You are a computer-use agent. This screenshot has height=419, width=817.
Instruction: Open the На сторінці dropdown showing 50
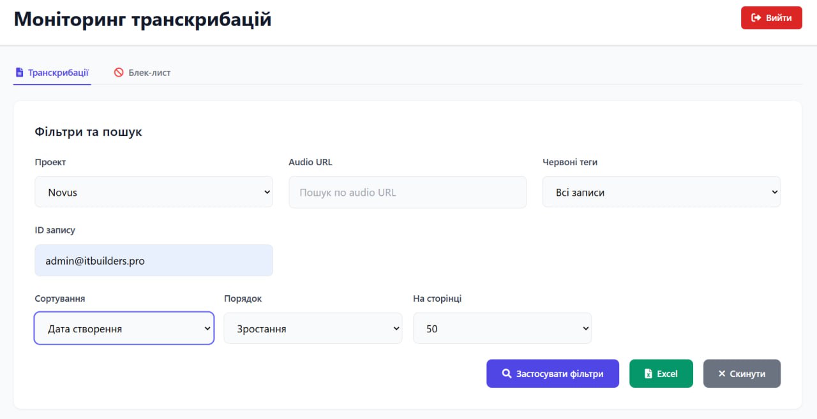[x=502, y=328]
